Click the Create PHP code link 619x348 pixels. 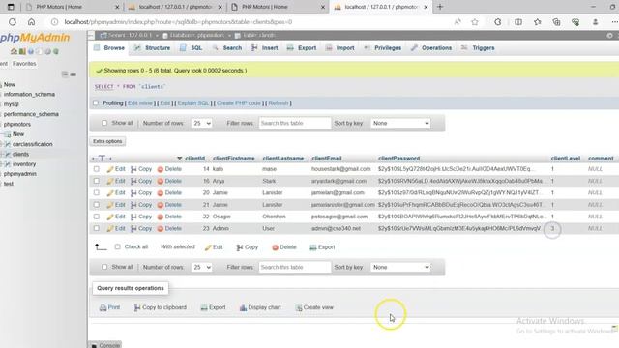(x=239, y=103)
